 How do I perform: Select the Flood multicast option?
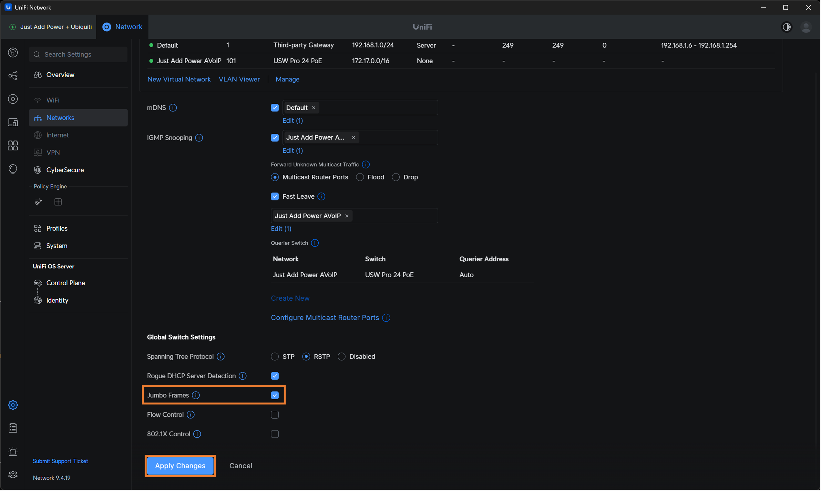coord(360,177)
